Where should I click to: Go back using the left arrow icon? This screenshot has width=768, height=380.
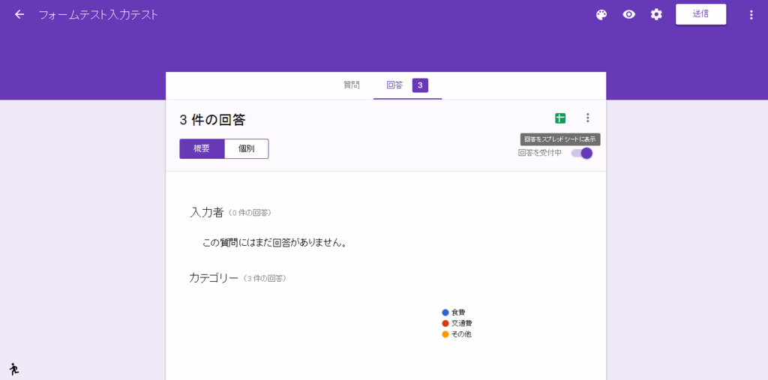coord(19,15)
